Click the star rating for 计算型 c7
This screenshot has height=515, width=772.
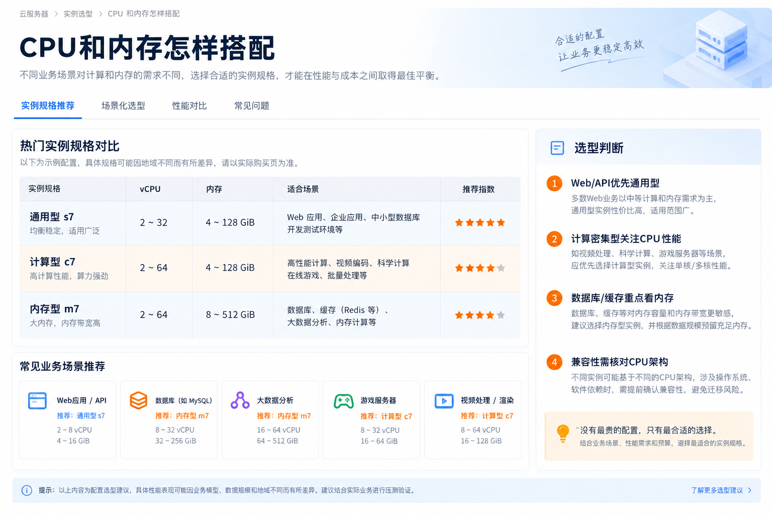point(480,268)
